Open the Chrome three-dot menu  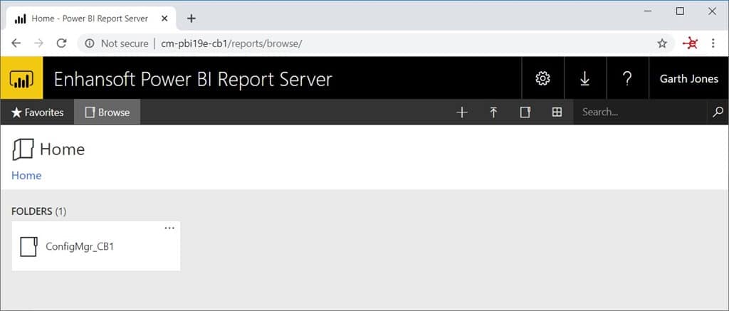coord(713,43)
